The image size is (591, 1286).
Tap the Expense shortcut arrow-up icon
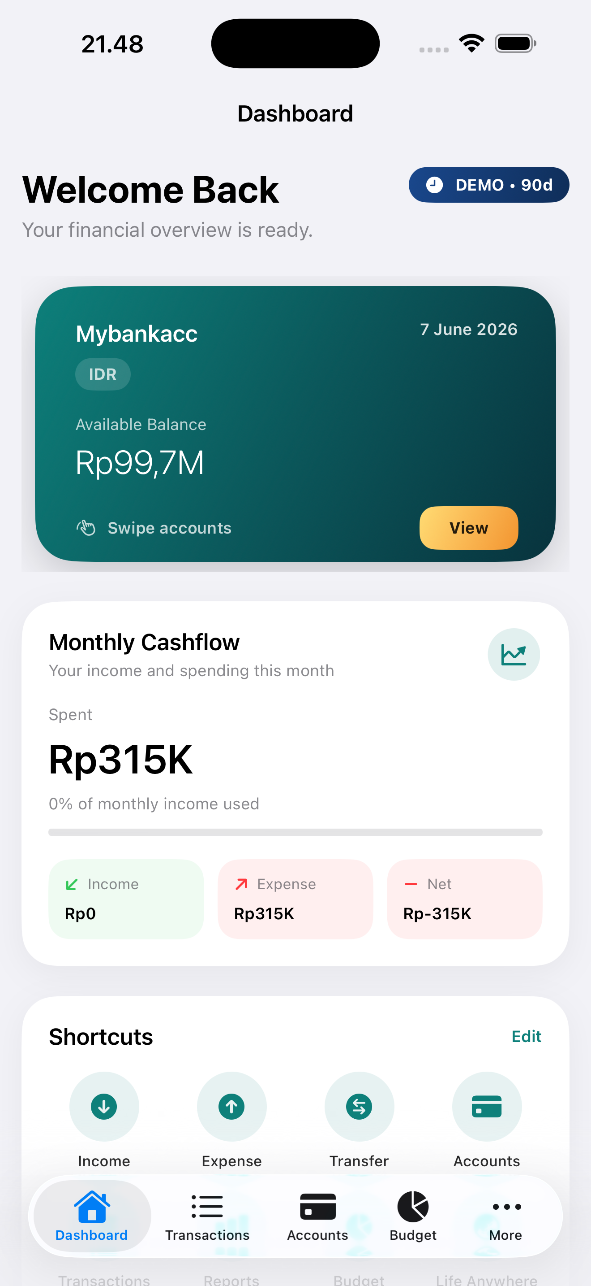(231, 1106)
